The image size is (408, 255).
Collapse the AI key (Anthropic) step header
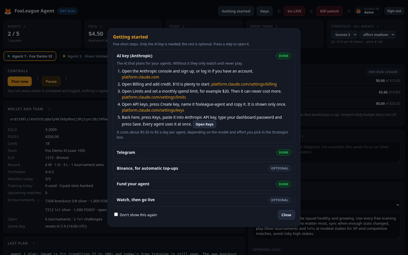click(x=204, y=56)
